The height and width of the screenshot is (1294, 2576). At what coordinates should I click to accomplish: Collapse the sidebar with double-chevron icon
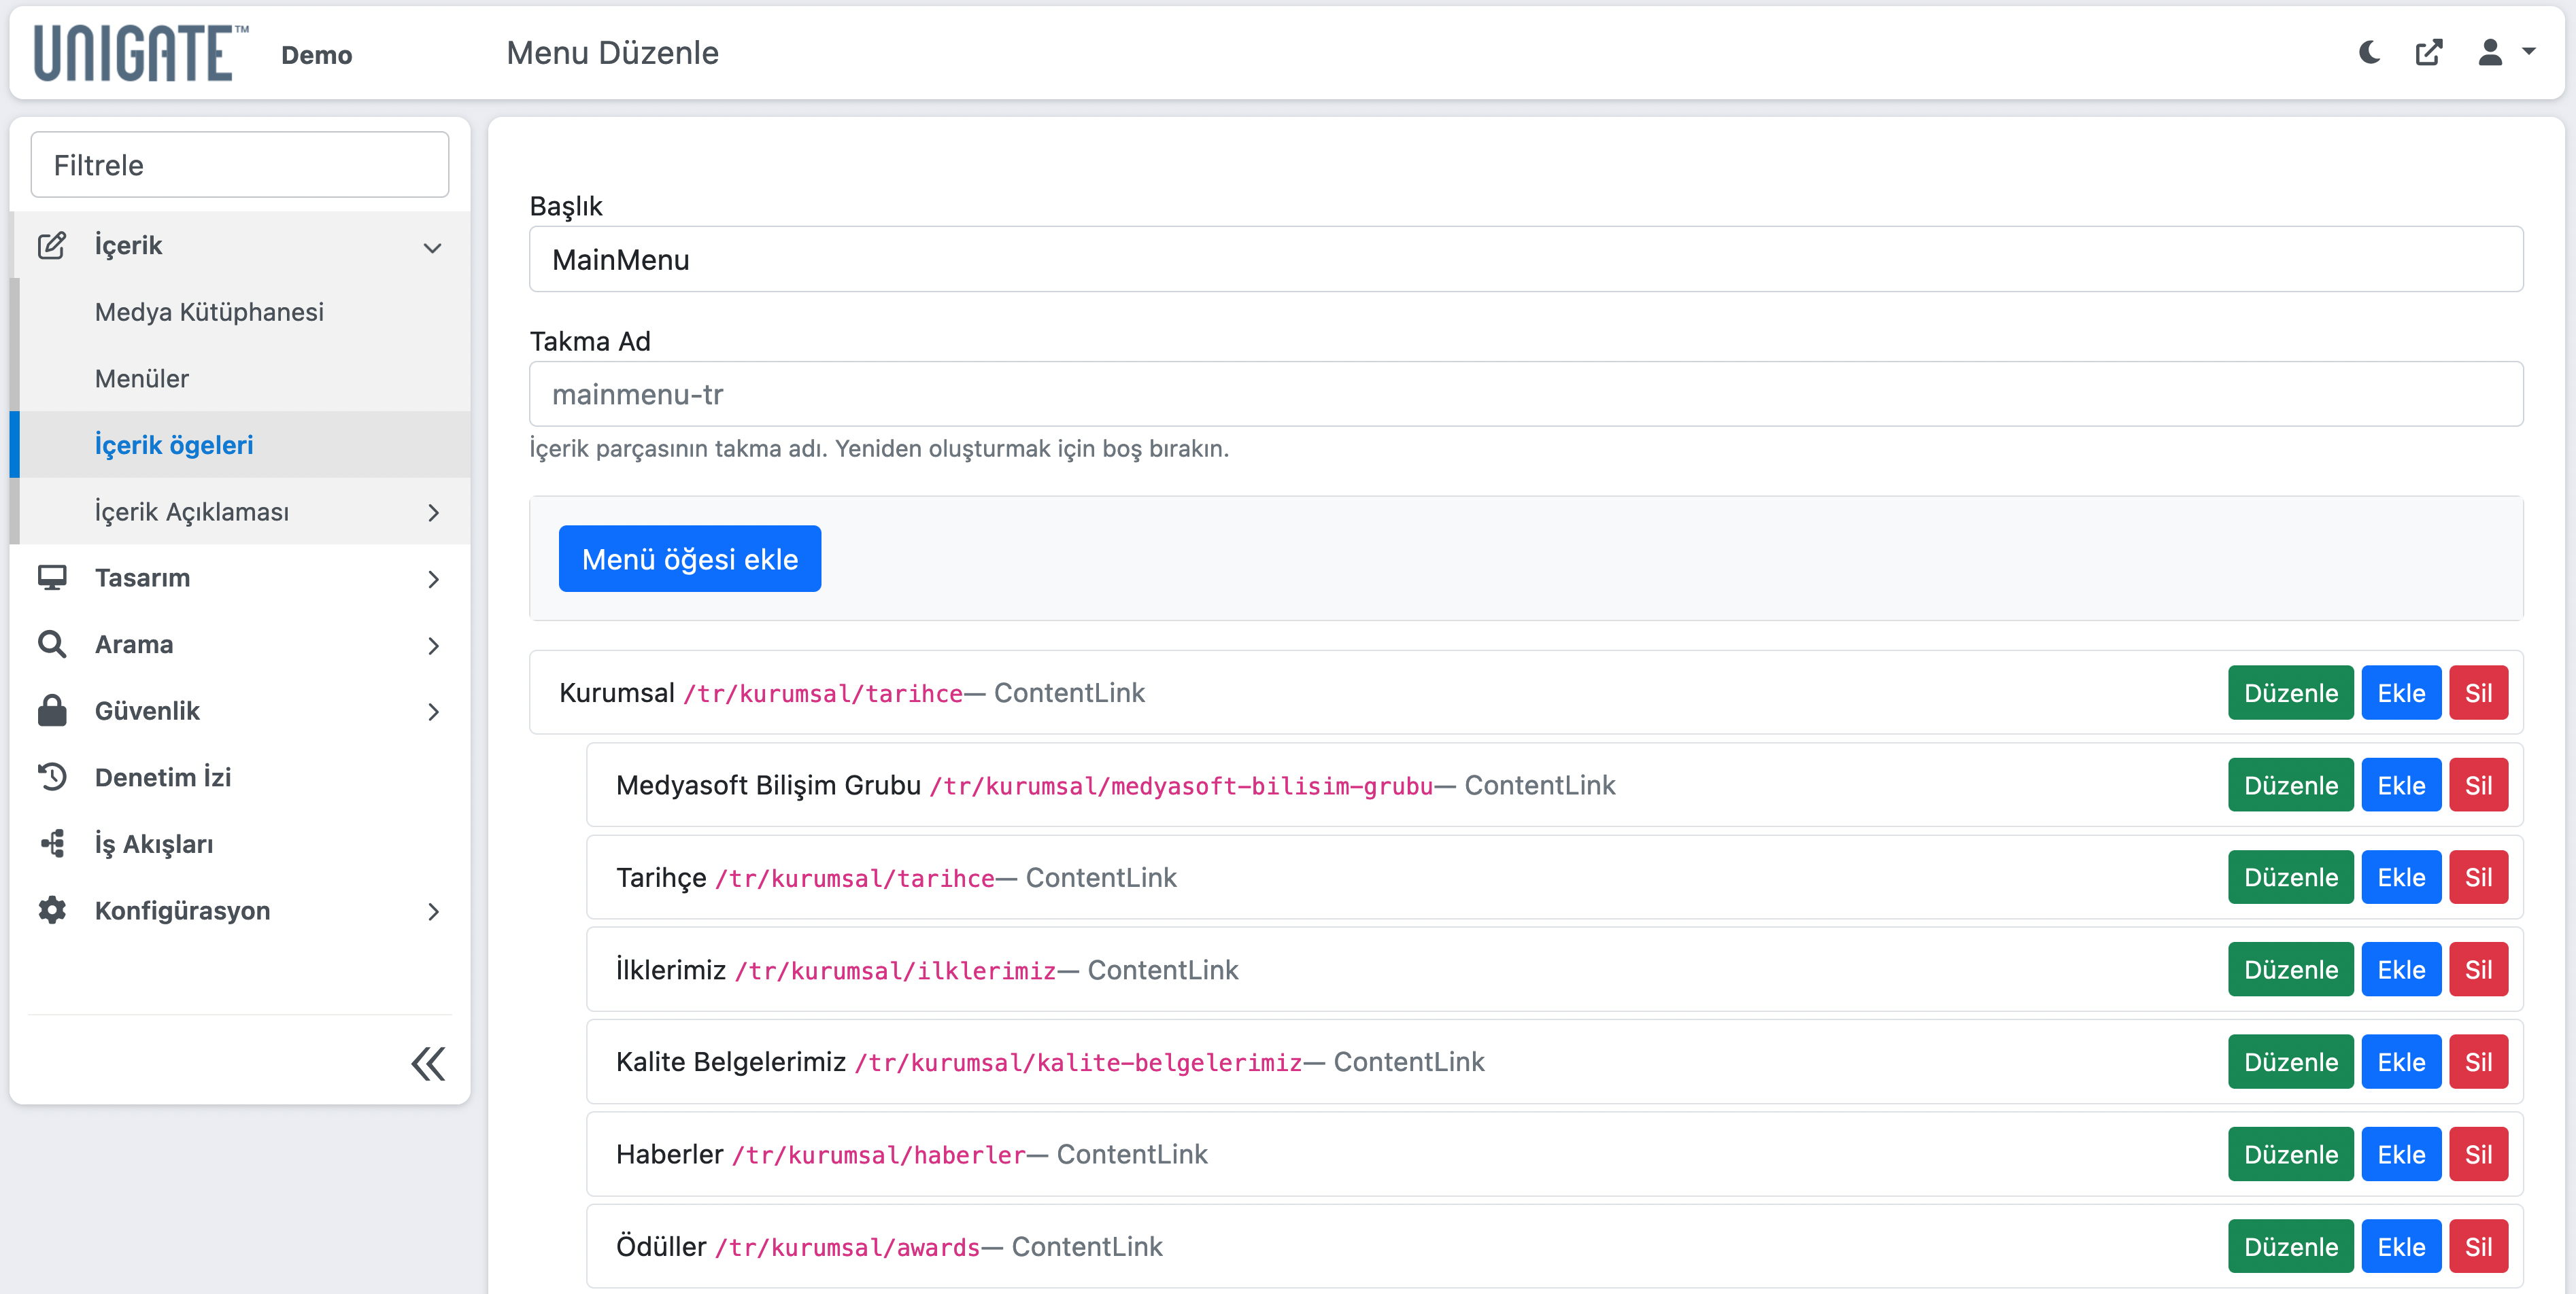428,1064
